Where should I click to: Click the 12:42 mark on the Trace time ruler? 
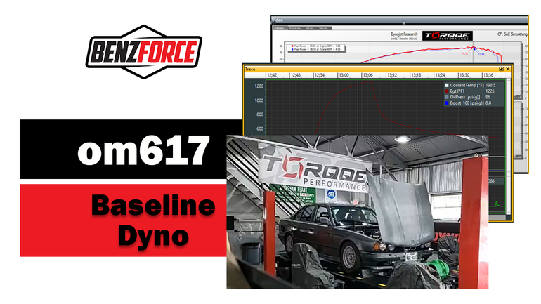point(272,75)
